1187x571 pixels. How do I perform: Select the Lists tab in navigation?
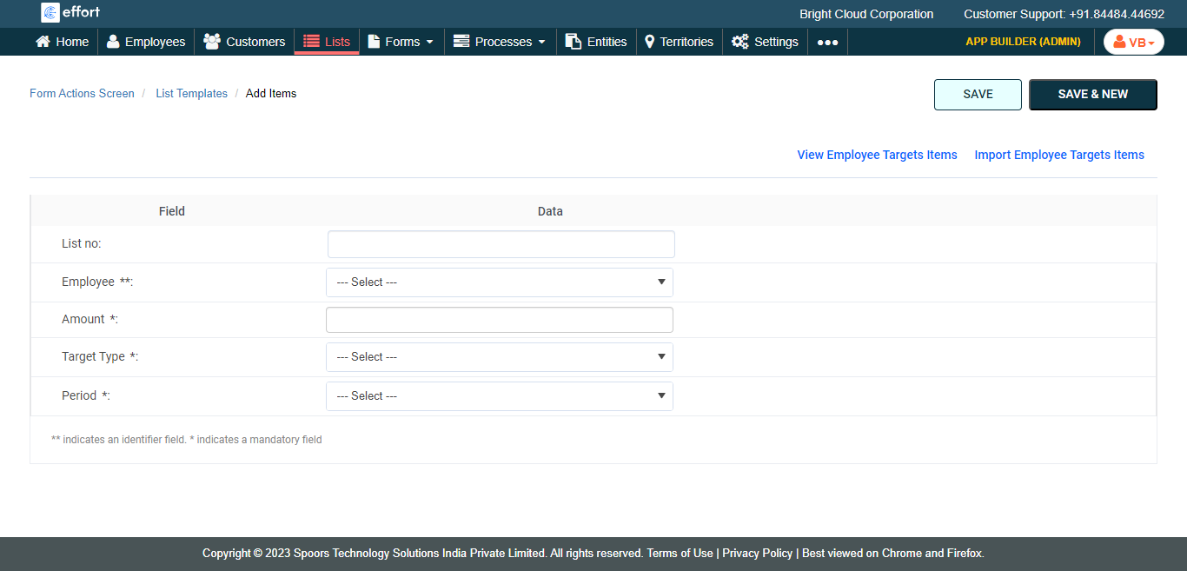[x=327, y=42]
